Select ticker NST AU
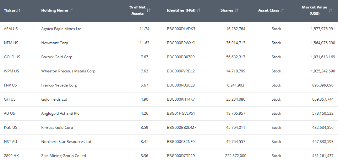 point(10,141)
